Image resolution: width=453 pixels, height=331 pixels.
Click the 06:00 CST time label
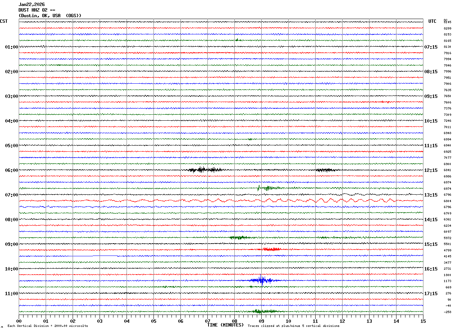pos(11,170)
